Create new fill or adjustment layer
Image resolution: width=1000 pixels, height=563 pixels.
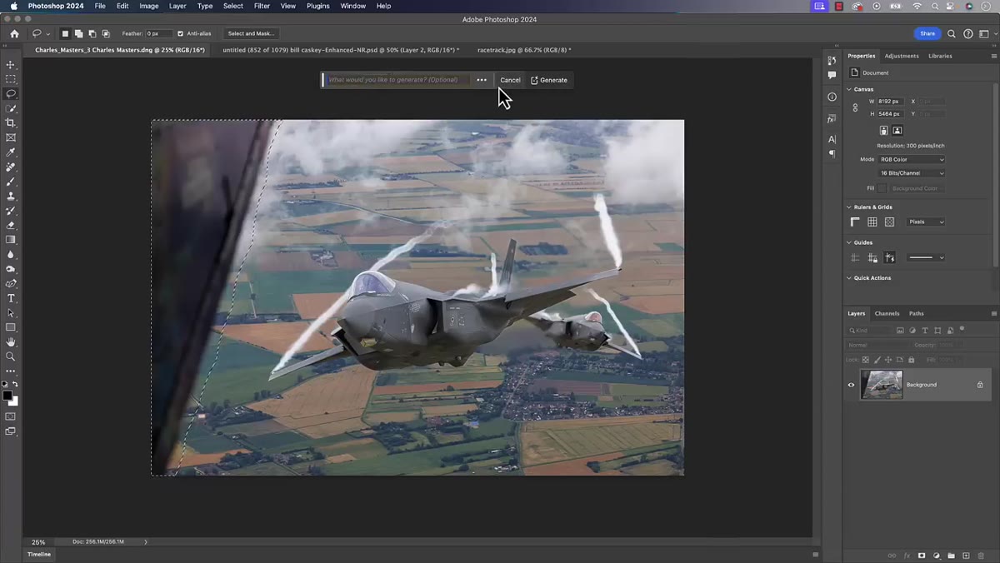[x=937, y=556]
